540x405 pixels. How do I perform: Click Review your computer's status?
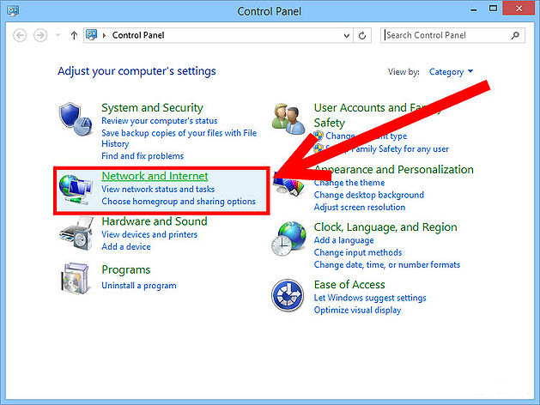point(160,121)
